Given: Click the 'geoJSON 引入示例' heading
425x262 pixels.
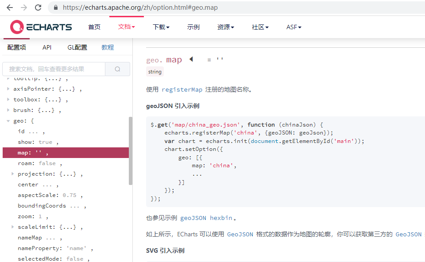Looking at the screenshot, I should (173, 106).
